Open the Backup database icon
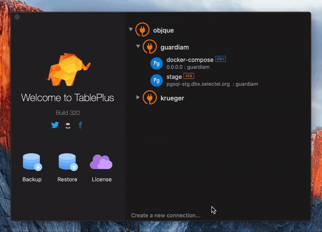 pos(32,162)
